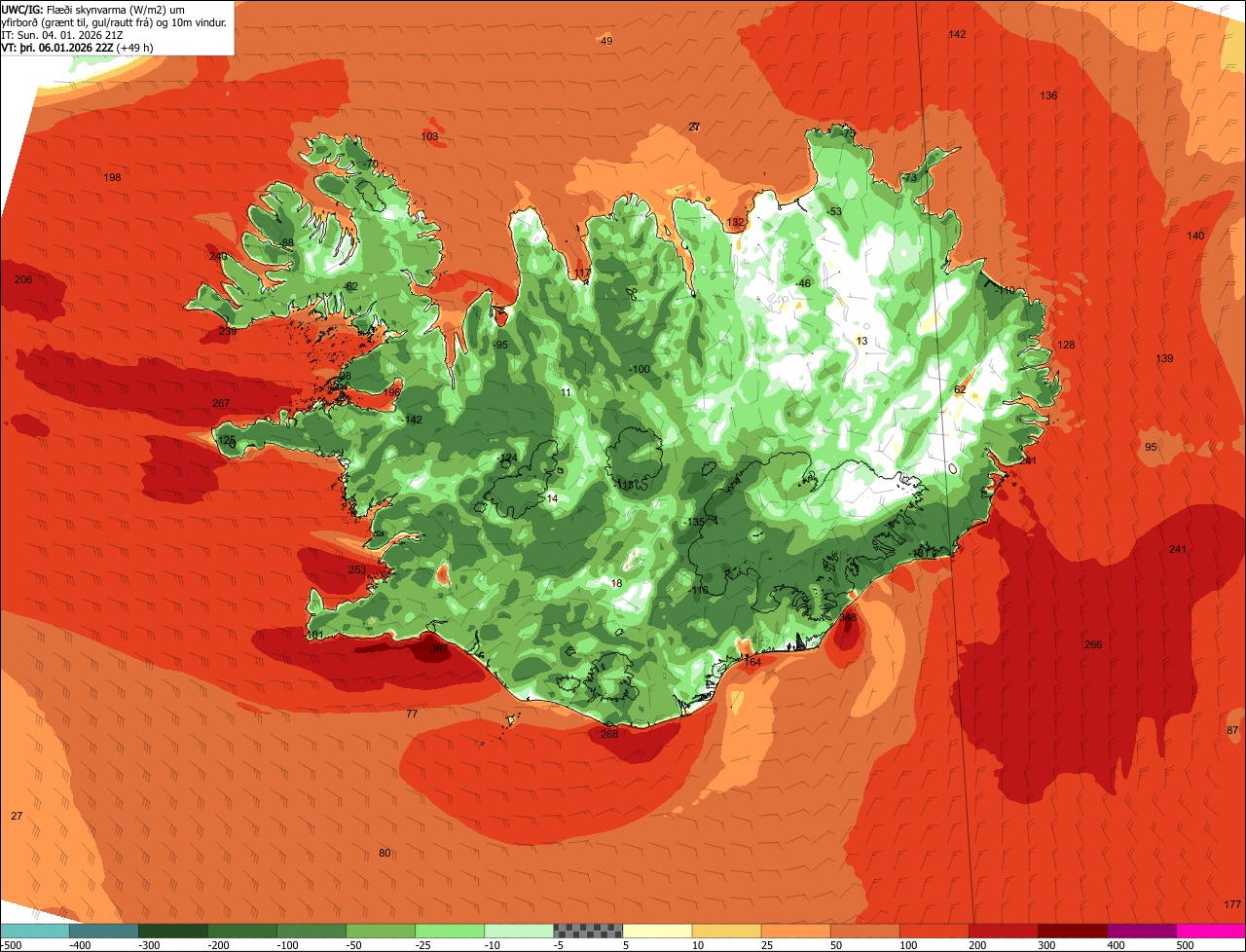Click the map value 87
This screenshot has height=952, width=1246.
1232,730
